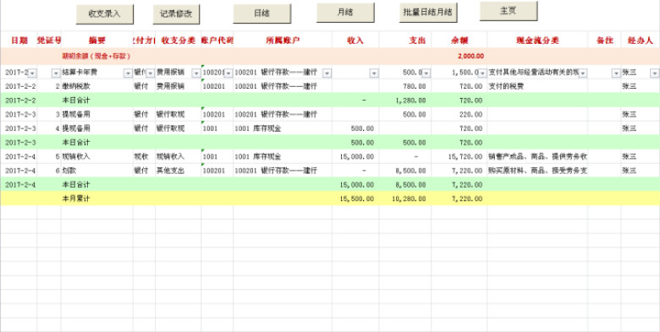Select the 现金流分类 column header
This screenshot has height=332, width=660.
point(537,41)
